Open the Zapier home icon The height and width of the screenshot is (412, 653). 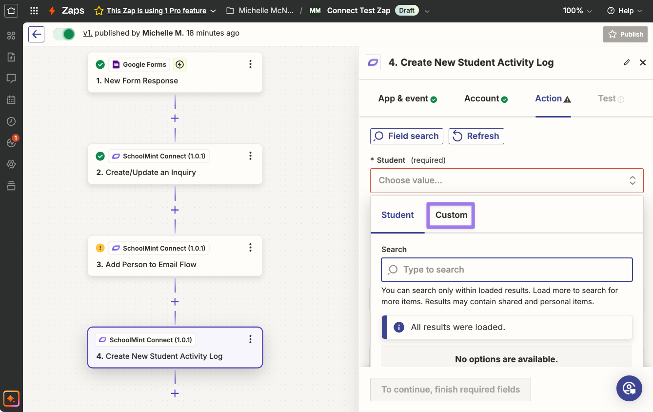11,10
